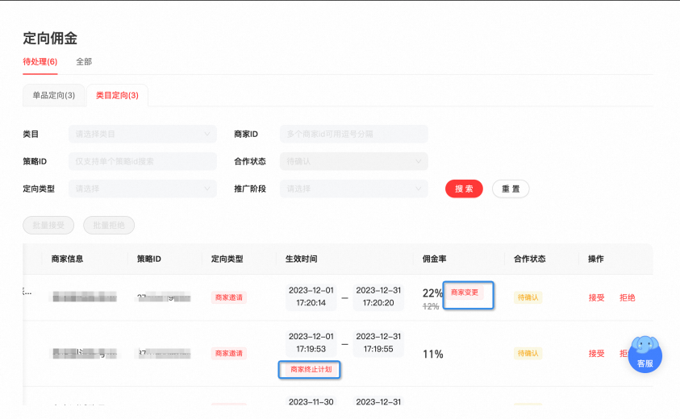Click the 商家信息 column header
The height and width of the screenshot is (419, 680).
tap(67, 259)
